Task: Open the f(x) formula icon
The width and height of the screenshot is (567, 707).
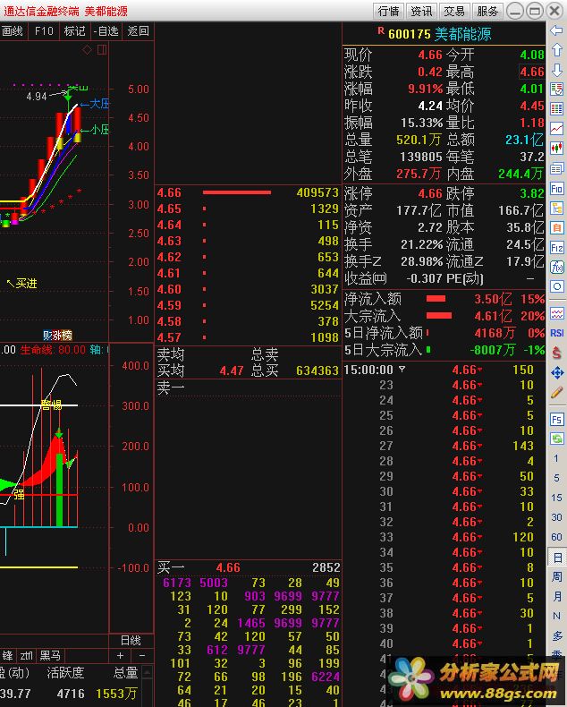Action: pyautogui.click(x=556, y=267)
